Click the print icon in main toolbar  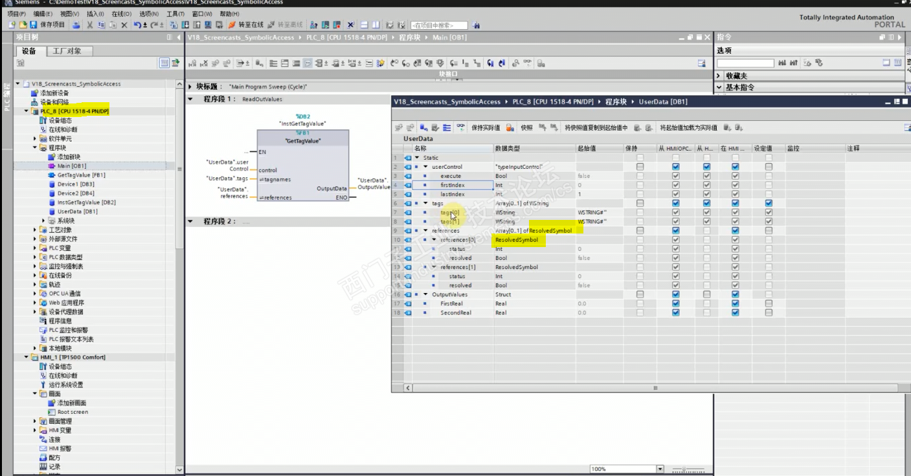(x=76, y=25)
